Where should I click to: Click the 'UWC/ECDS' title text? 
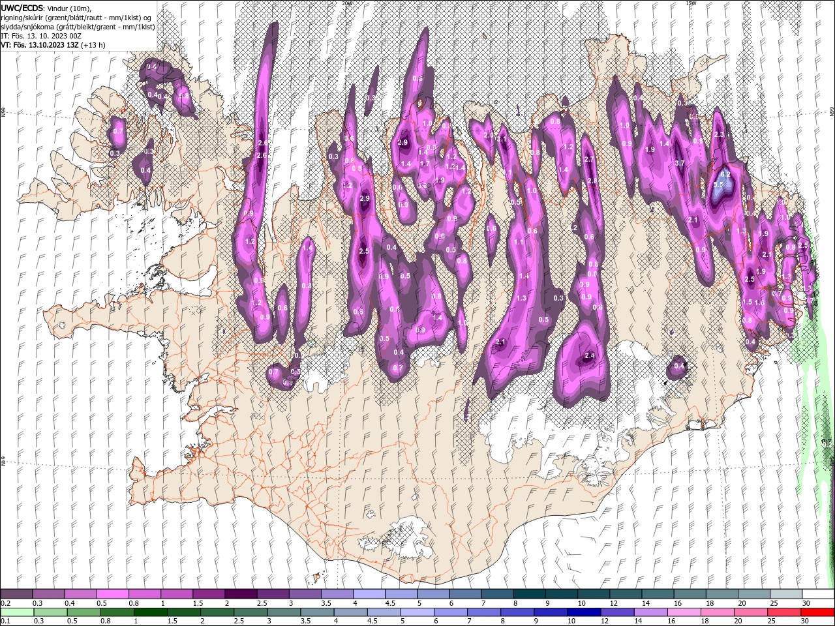tap(22, 7)
